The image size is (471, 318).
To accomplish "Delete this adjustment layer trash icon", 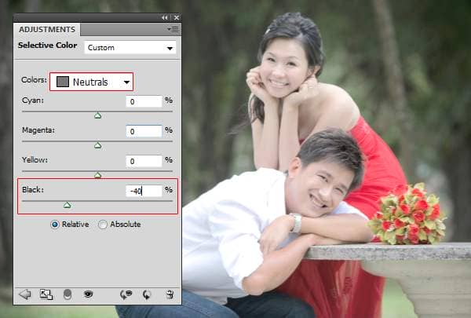I will tap(170, 294).
